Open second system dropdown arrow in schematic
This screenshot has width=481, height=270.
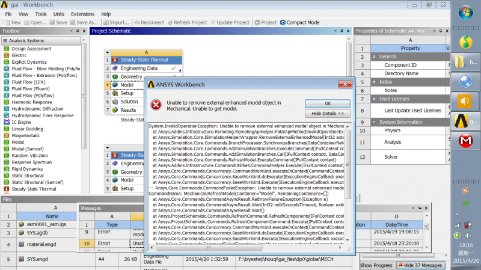tap(108, 147)
